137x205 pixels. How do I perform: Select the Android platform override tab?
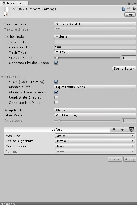click(123, 129)
